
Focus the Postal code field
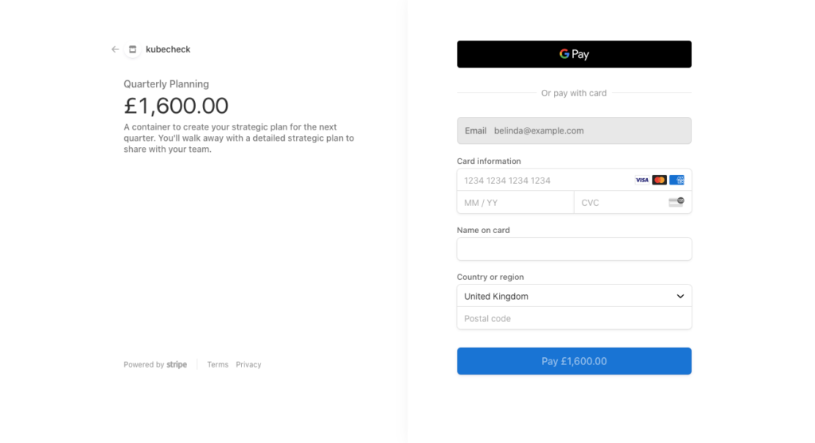pos(574,318)
